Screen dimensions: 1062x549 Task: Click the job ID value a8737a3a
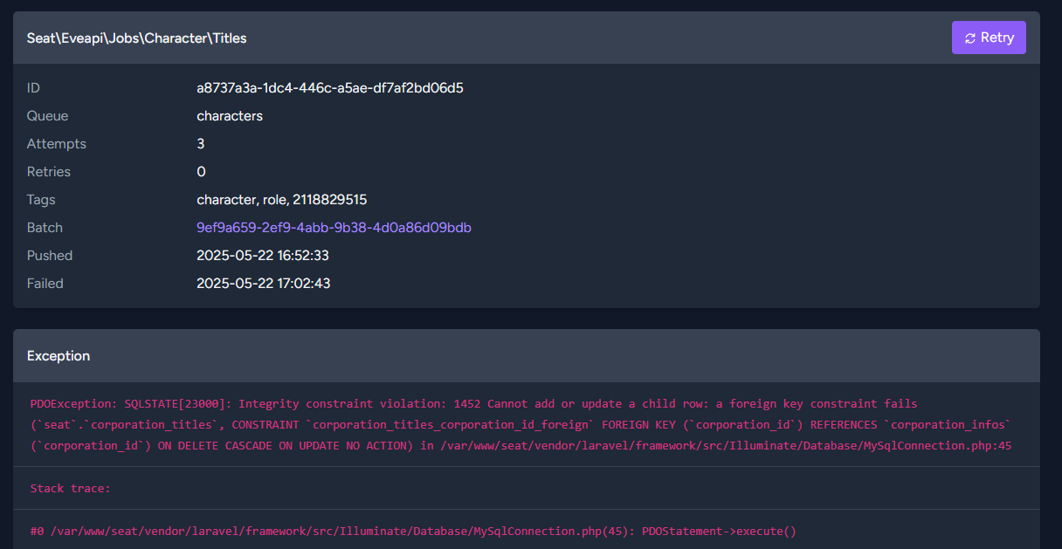click(329, 88)
